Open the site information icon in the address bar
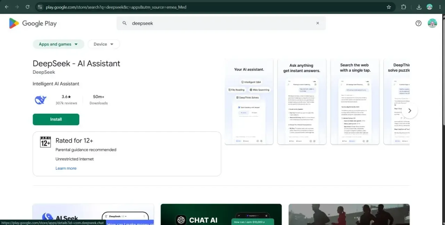445x225 pixels. tap(40, 7)
